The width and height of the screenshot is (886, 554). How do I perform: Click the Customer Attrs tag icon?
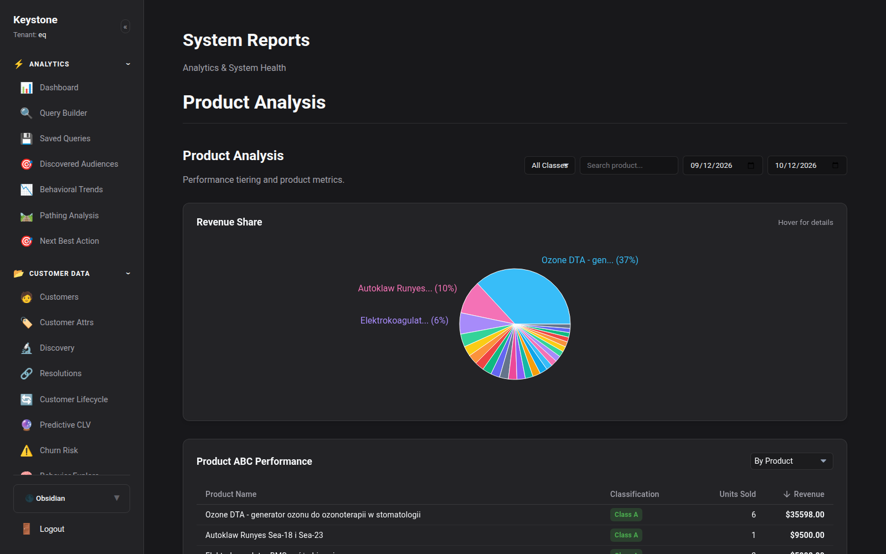pyautogui.click(x=27, y=322)
